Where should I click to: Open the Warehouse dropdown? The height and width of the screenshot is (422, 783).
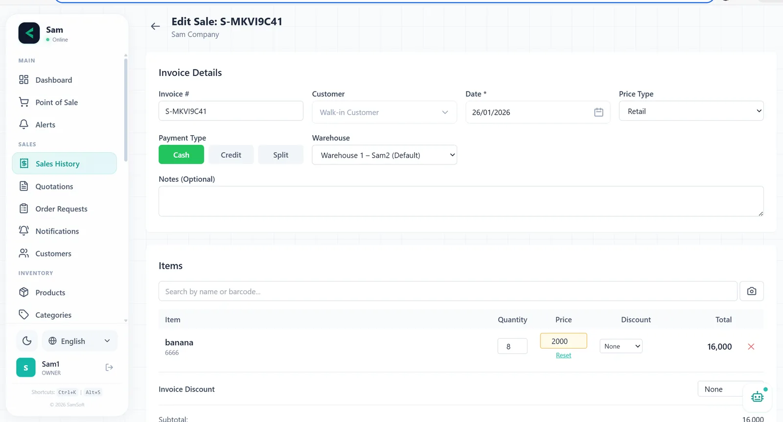[384, 155]
